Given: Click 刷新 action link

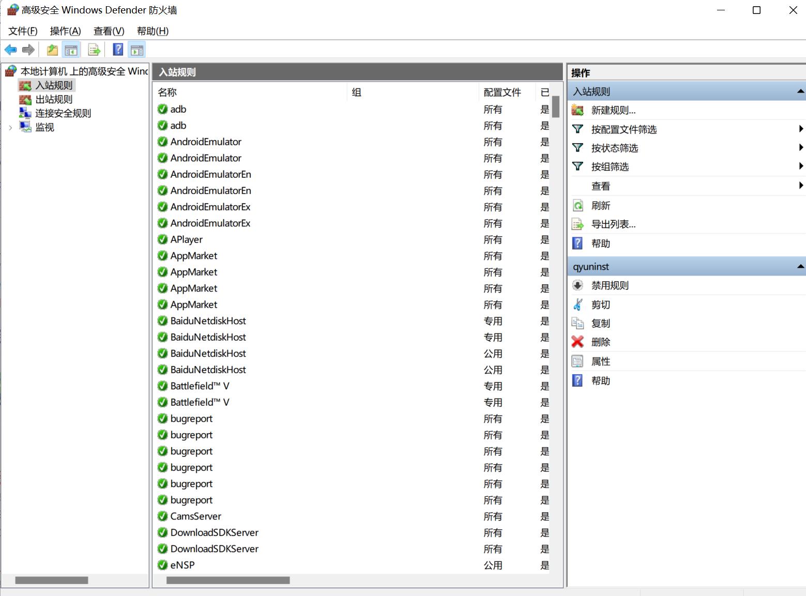Looking at the screenshot, I should [601, 206].
